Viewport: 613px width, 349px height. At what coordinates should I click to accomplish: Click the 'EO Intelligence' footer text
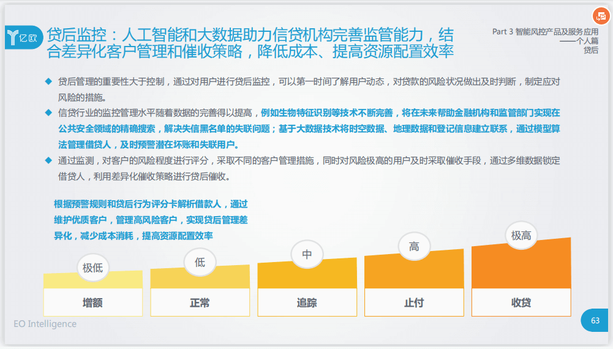[45, 324]
